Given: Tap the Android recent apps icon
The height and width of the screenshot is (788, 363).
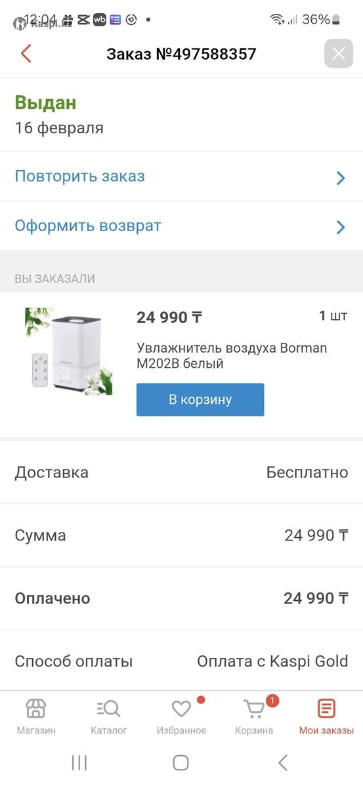Looking at the screenshot, I should click(x=79, y=762).
